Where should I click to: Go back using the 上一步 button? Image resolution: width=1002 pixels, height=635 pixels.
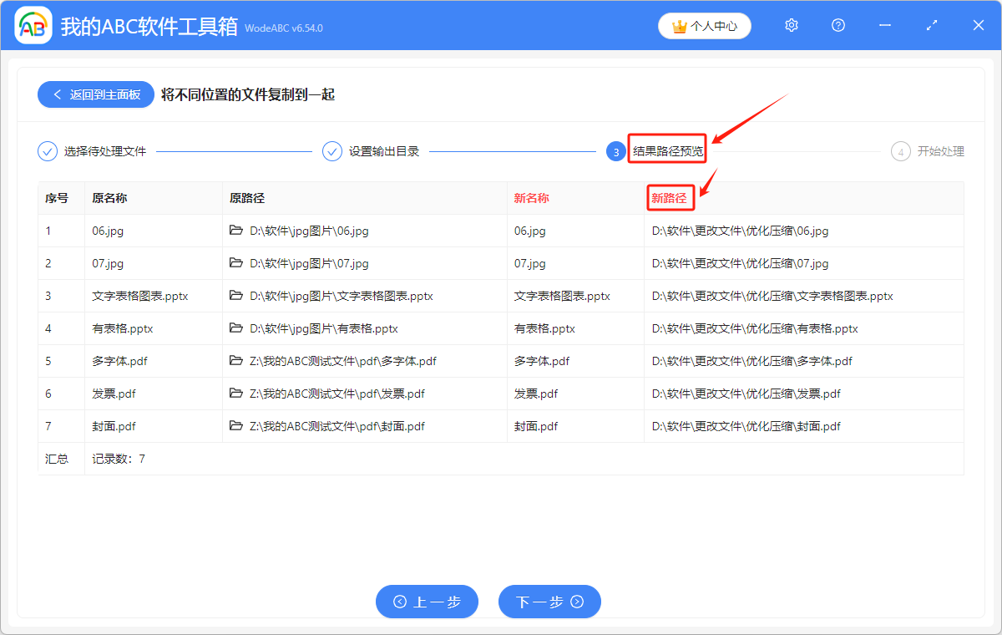[427, 602]
